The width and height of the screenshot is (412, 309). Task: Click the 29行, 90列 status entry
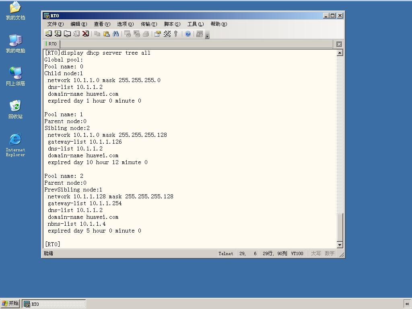[x=275, y=253]
